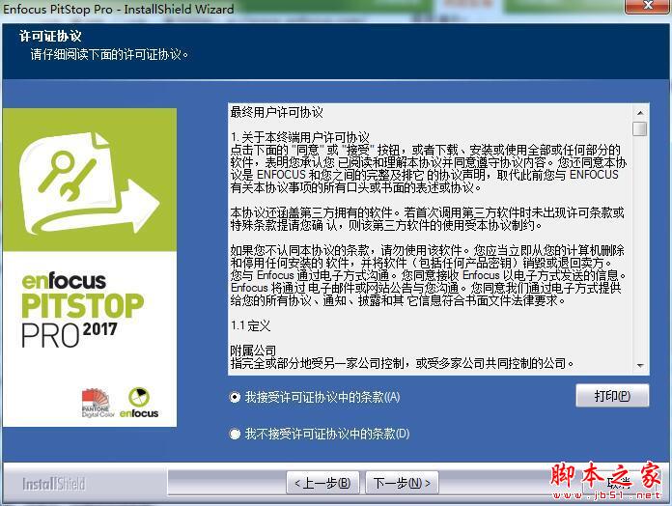Viewport: 672px width, 506px height.
Task: Click the license scrollbar up arrow
Action: pyautogui.click(x=640, y=113)
